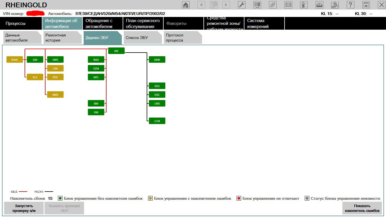Open the Процессы menu
386x217 pixels.
point(21,23)
